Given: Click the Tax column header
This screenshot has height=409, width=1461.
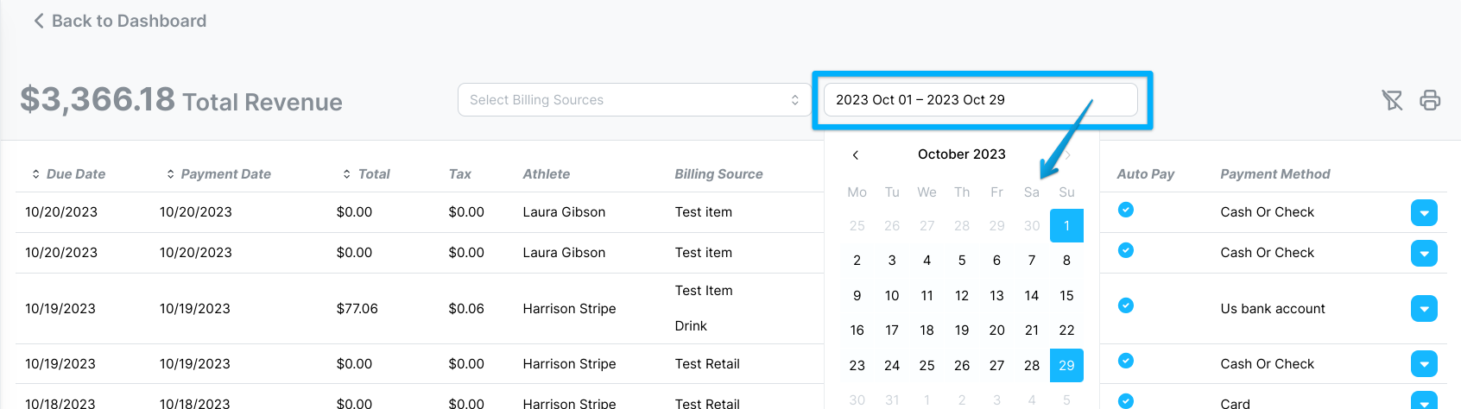Looking at the screenshot, I should [x=459, y=174].
